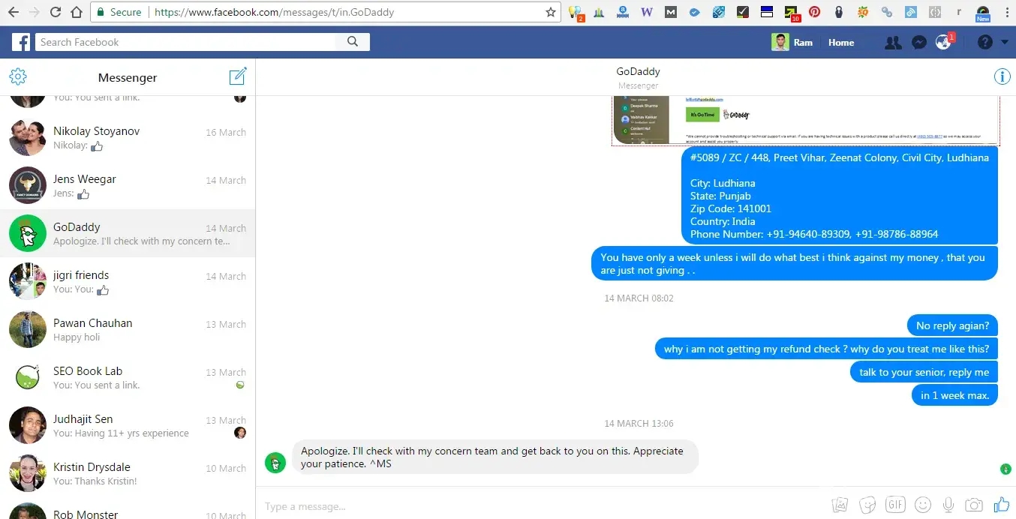Click the Search Facebook field
This screenshot has width=1016, height=519.
coord(185,42)
